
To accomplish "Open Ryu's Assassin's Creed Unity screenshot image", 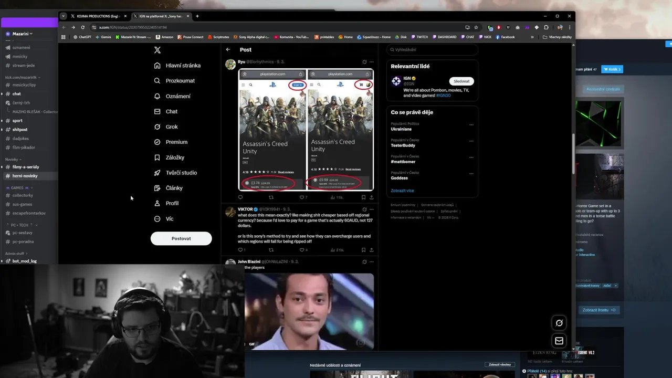I will pos(306,130).
